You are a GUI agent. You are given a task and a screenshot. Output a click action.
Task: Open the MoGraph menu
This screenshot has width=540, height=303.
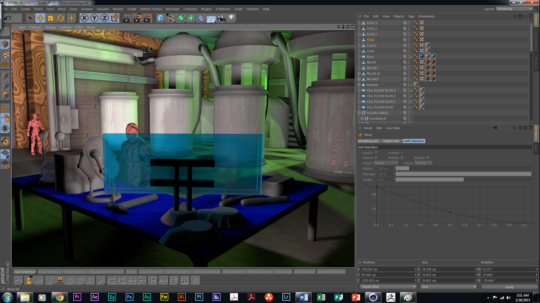point(172,9)
